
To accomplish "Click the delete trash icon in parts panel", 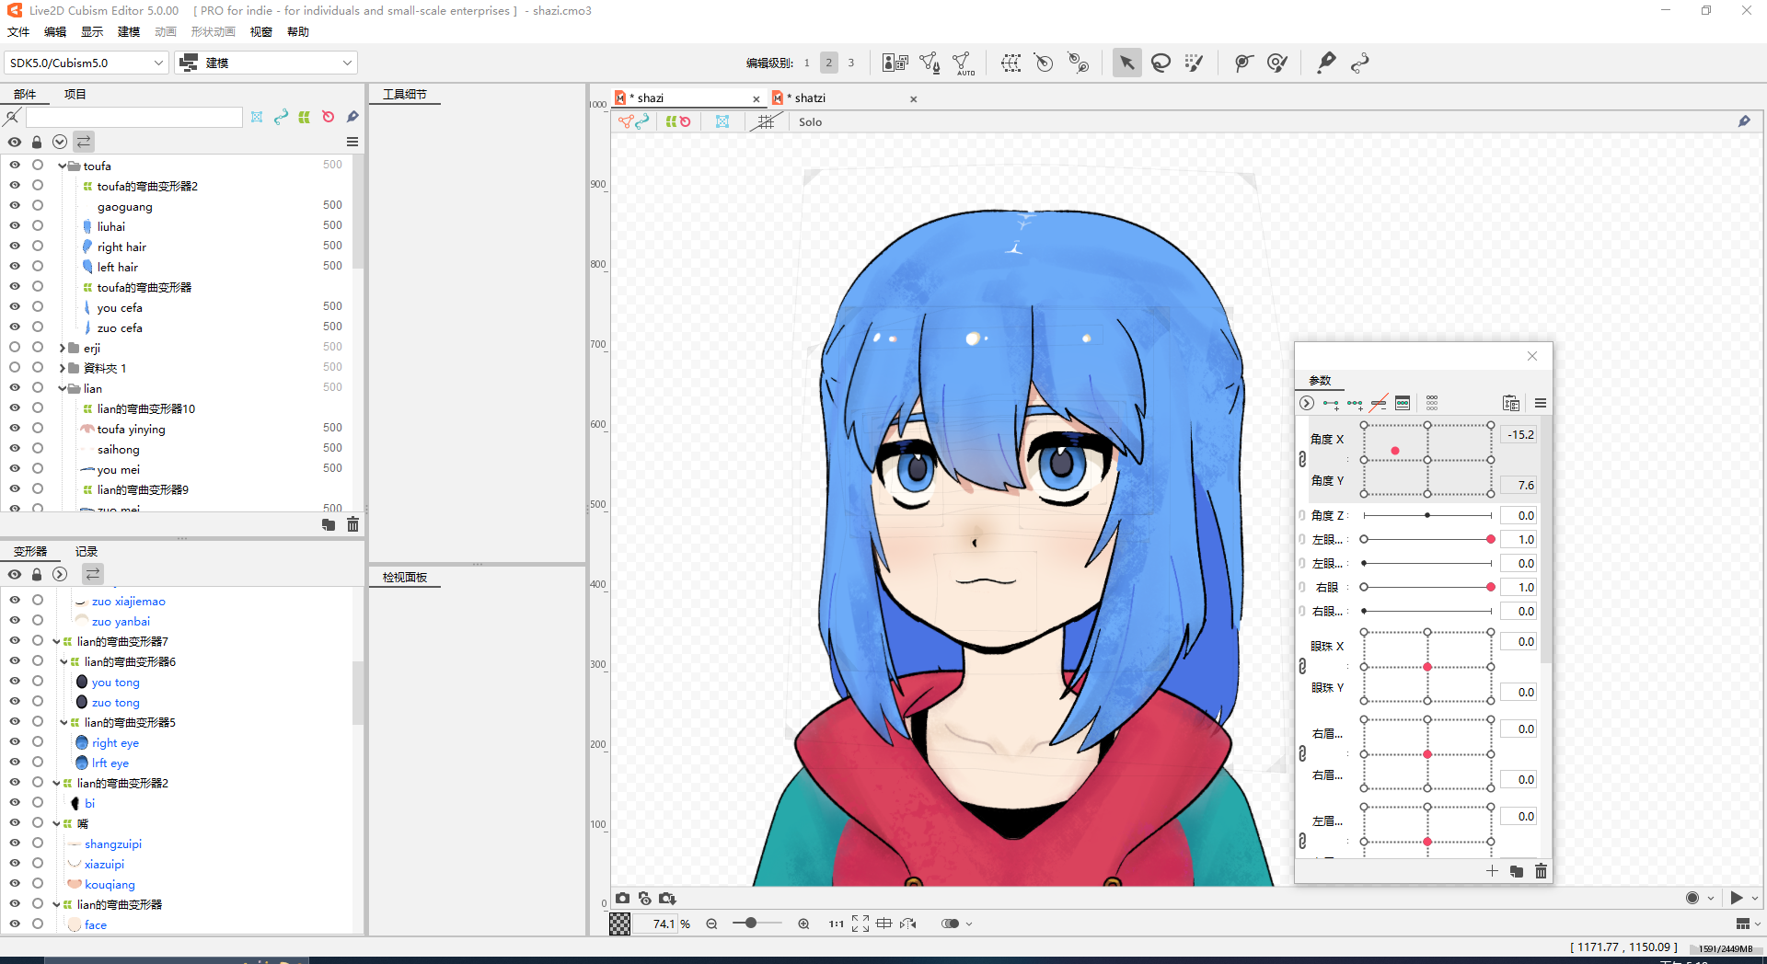I will tap(352, 524).
